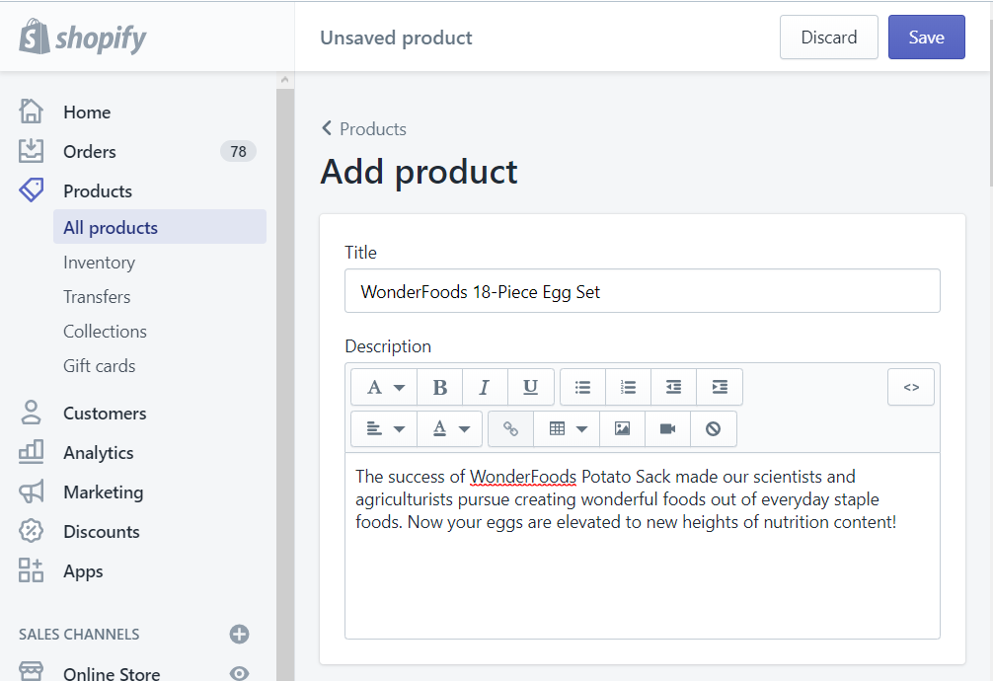Click the misspelled word WonderFoods in description
This screenshot has width=993, height=681.
[523, 477]
